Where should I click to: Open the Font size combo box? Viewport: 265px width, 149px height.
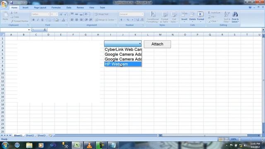[x=54, y=14]
